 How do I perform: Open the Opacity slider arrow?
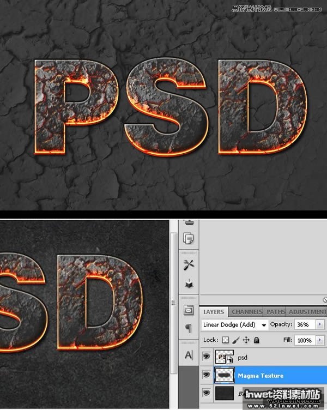[x=319, y=324]
